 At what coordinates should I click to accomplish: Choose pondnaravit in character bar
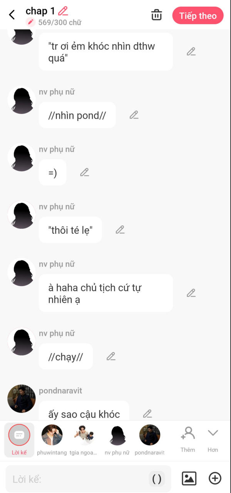(x=149, y=439)
